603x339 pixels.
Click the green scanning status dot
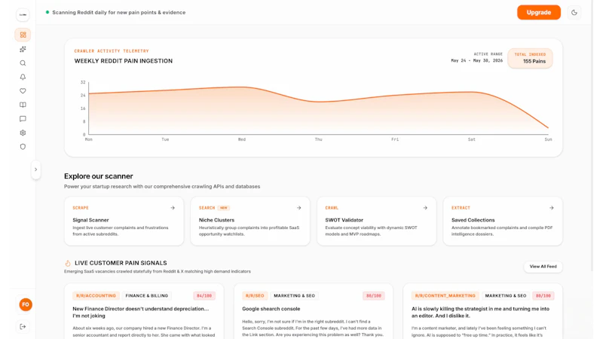(47, 12)
